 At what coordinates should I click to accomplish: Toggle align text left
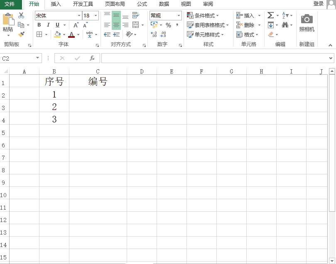coord(107,25)
